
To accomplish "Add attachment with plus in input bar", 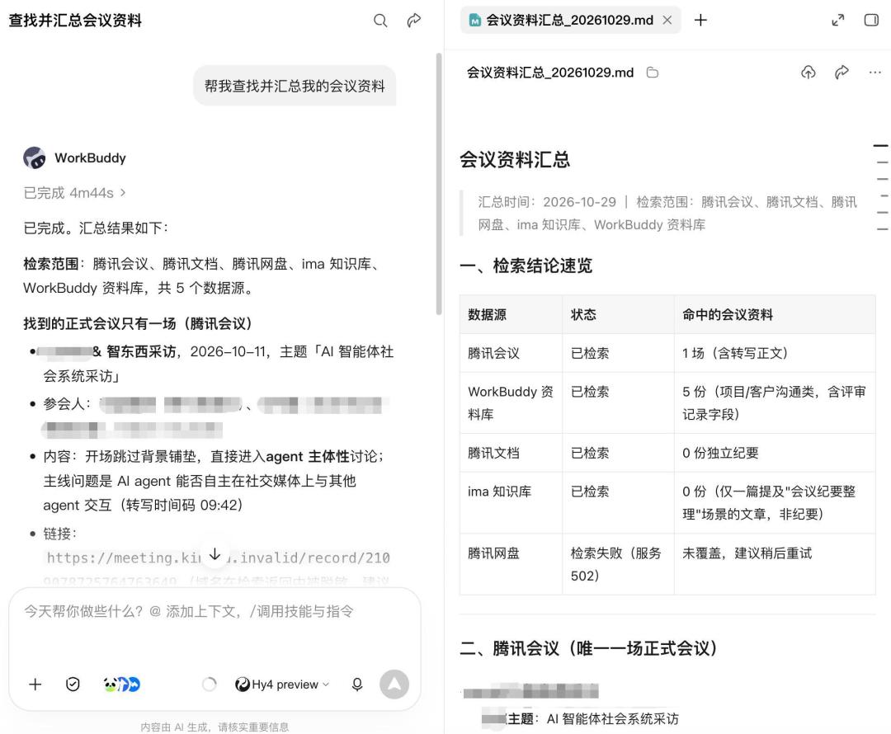I will tap(35, 684).
